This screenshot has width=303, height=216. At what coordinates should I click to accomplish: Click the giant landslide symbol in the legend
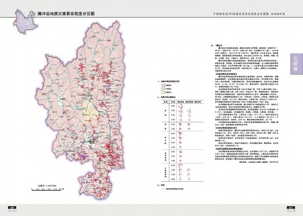coord(181,106)
